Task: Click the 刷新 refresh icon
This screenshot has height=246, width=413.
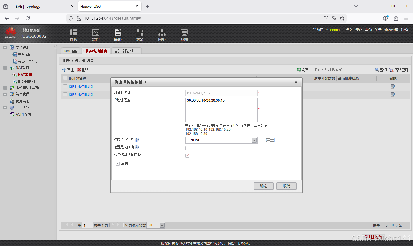Action: pos(299,70)
